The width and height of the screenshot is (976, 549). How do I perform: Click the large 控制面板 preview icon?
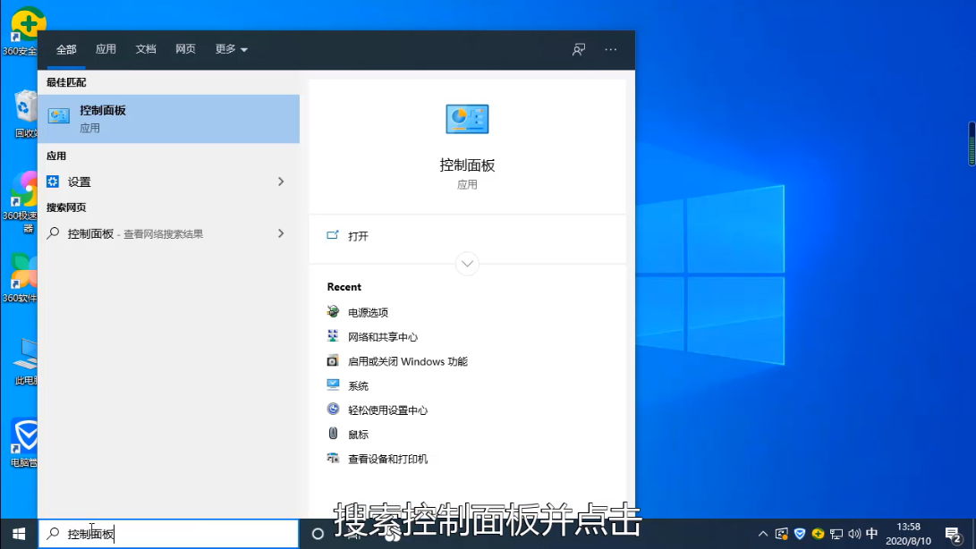coord(468,119)
